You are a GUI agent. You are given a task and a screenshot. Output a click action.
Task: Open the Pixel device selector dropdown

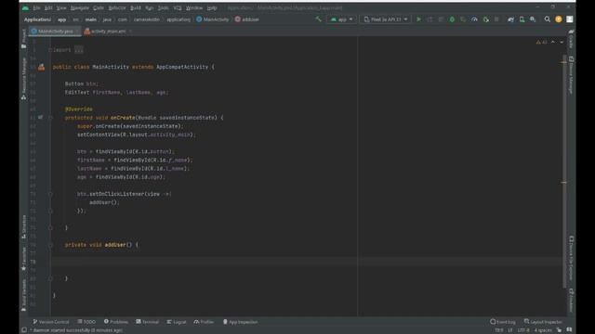tap(386, 19)
